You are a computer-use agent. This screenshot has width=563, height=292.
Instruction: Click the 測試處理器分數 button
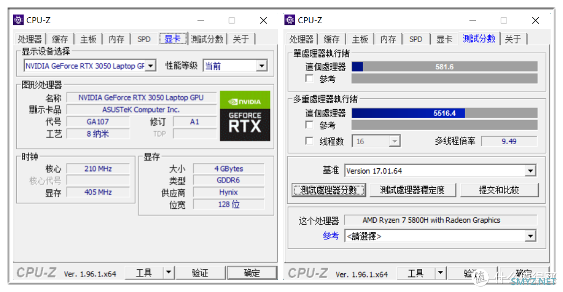pos(329,190)
